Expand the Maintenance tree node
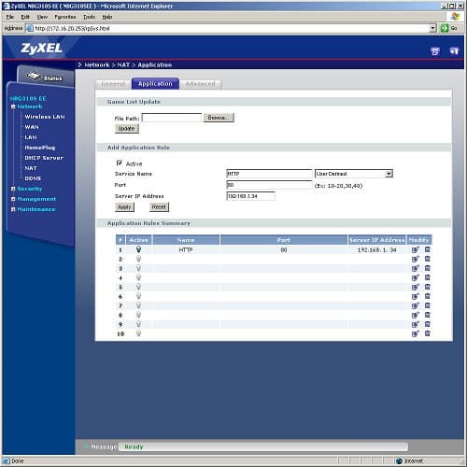This screenshot has width=467, height=467. pyautogui.click(x=13, y=209)
